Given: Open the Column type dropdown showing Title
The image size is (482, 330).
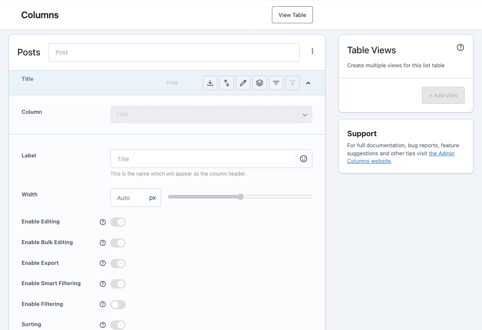Looking at the screenshot, I should [x=211, y=115].
